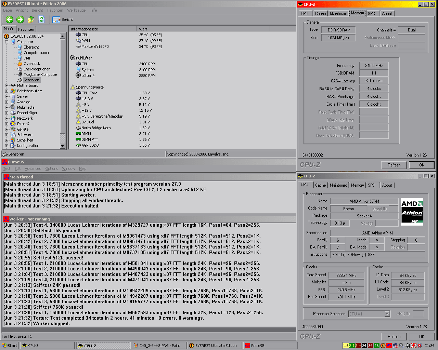Expand the Netzwerk tree node
The width and height of the screenshot is (438, 350).
pos(7,118)
